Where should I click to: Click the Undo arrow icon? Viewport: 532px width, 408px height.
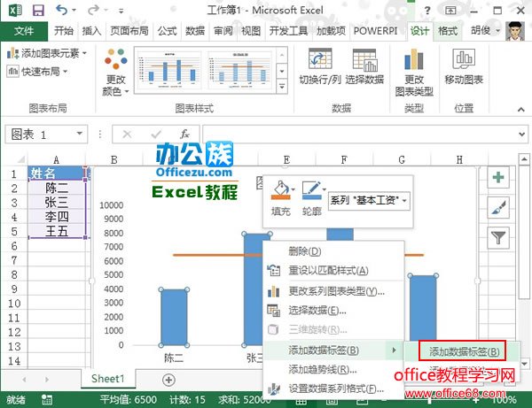[x=61, y=10]
